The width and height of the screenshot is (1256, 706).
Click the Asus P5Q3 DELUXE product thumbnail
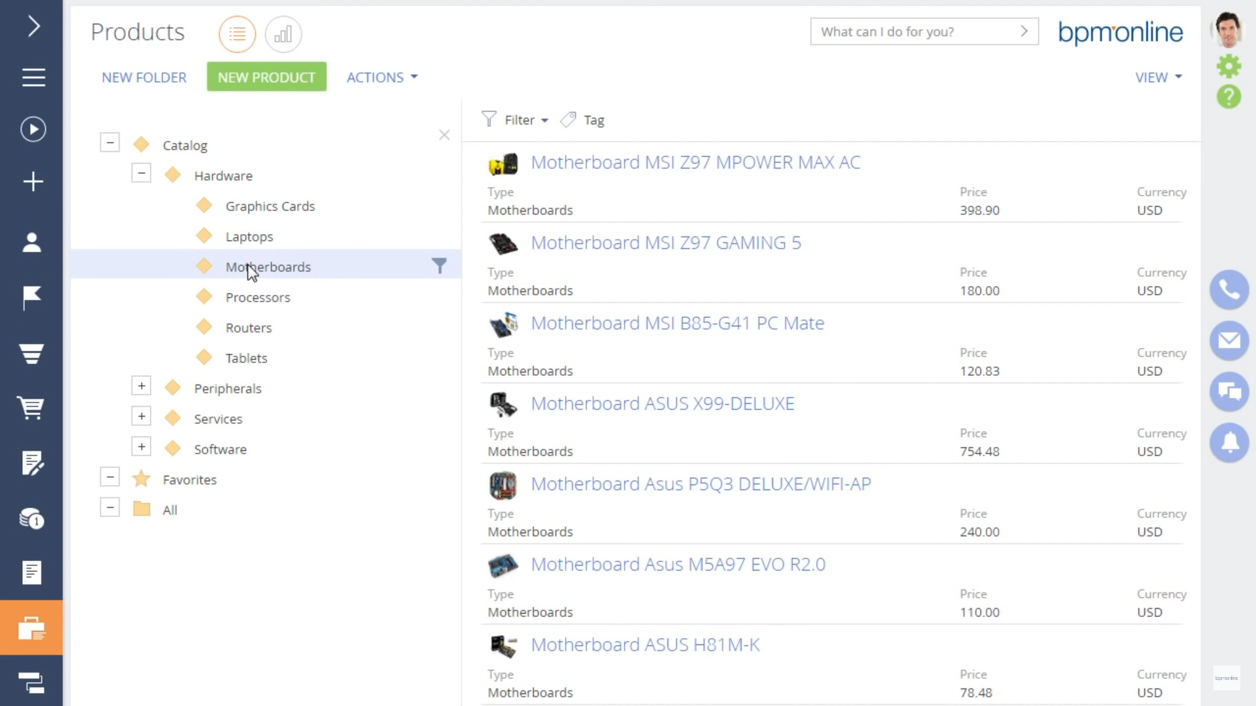[x=503, y=485]
